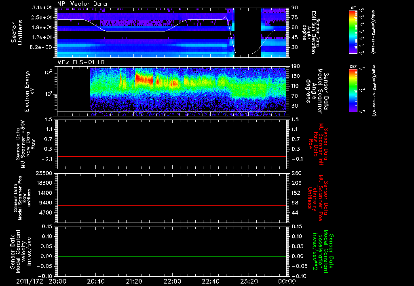Click the 20:40 time axis label
The width and height of the screenshot is (414, 286).
95,282
